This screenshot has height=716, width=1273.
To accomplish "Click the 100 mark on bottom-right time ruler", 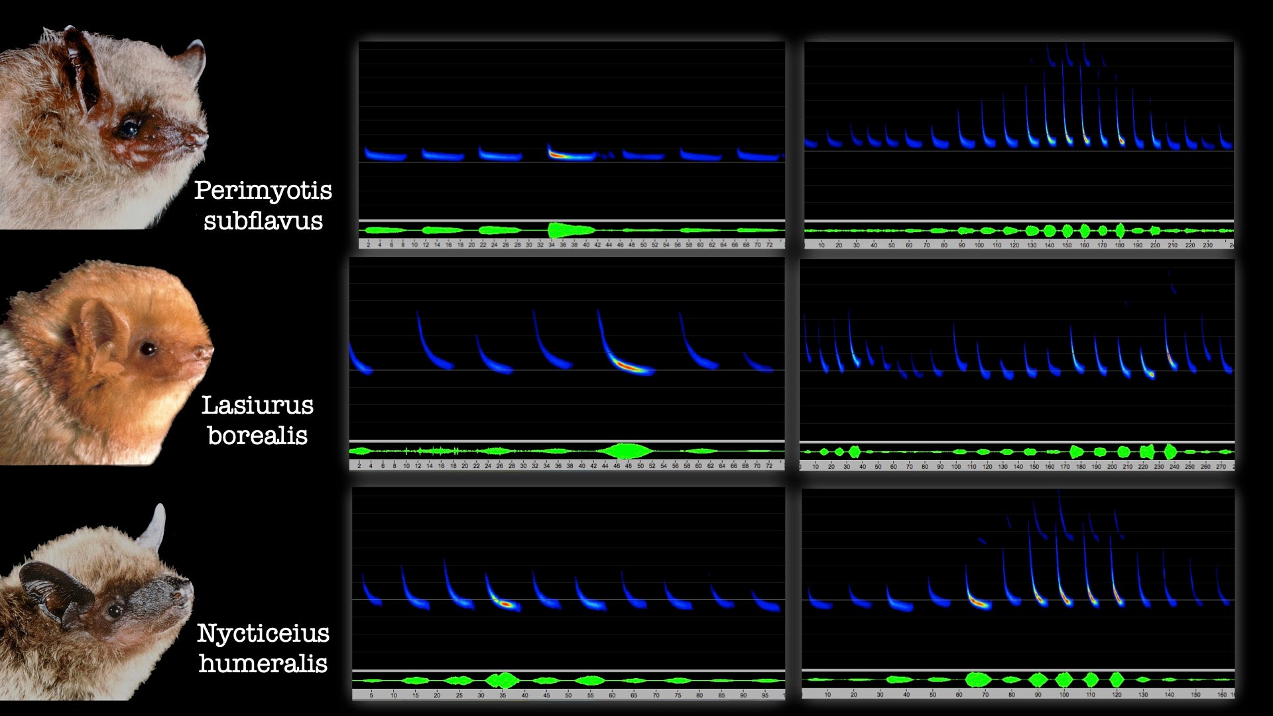I will click(x=1063, y=695).
